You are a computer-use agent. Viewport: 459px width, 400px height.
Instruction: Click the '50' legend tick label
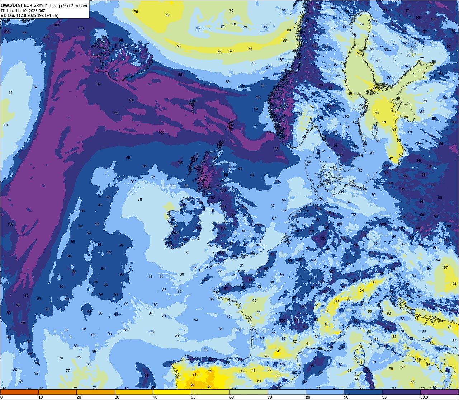[194, 397]
